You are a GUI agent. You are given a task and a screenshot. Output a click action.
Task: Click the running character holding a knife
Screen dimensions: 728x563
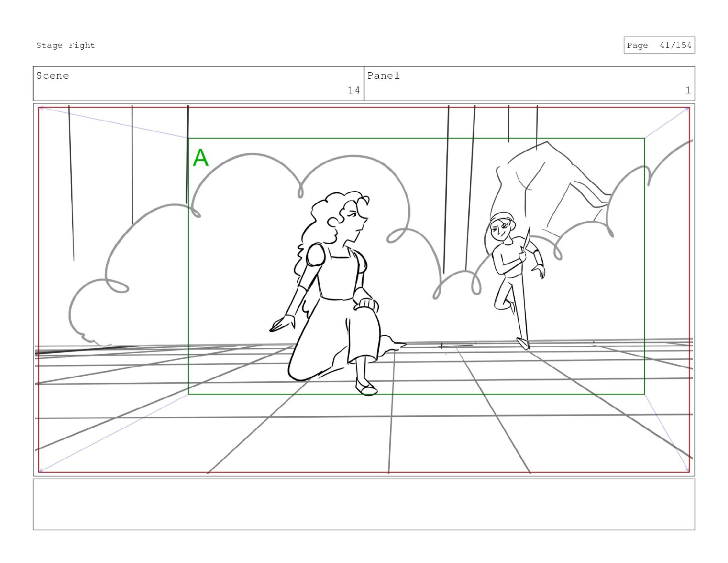[516, 281]
